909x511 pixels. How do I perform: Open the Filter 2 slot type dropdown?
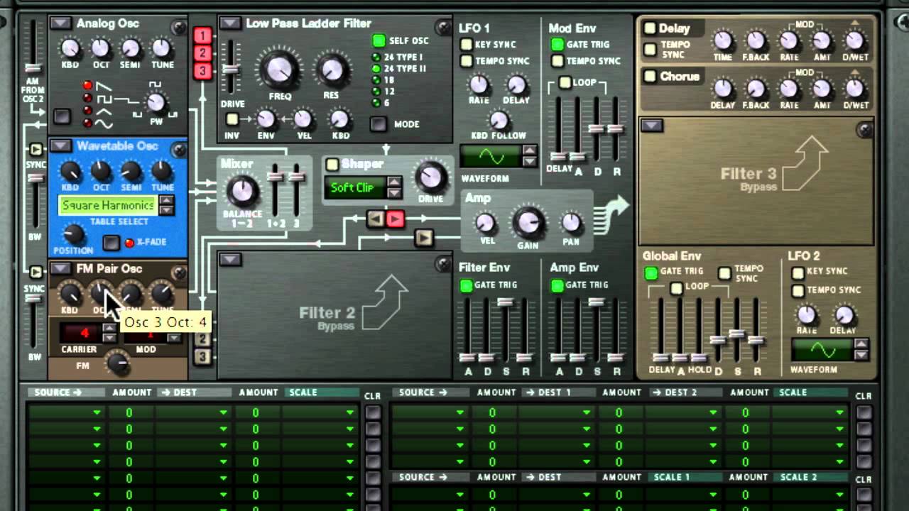click(229, 259)
